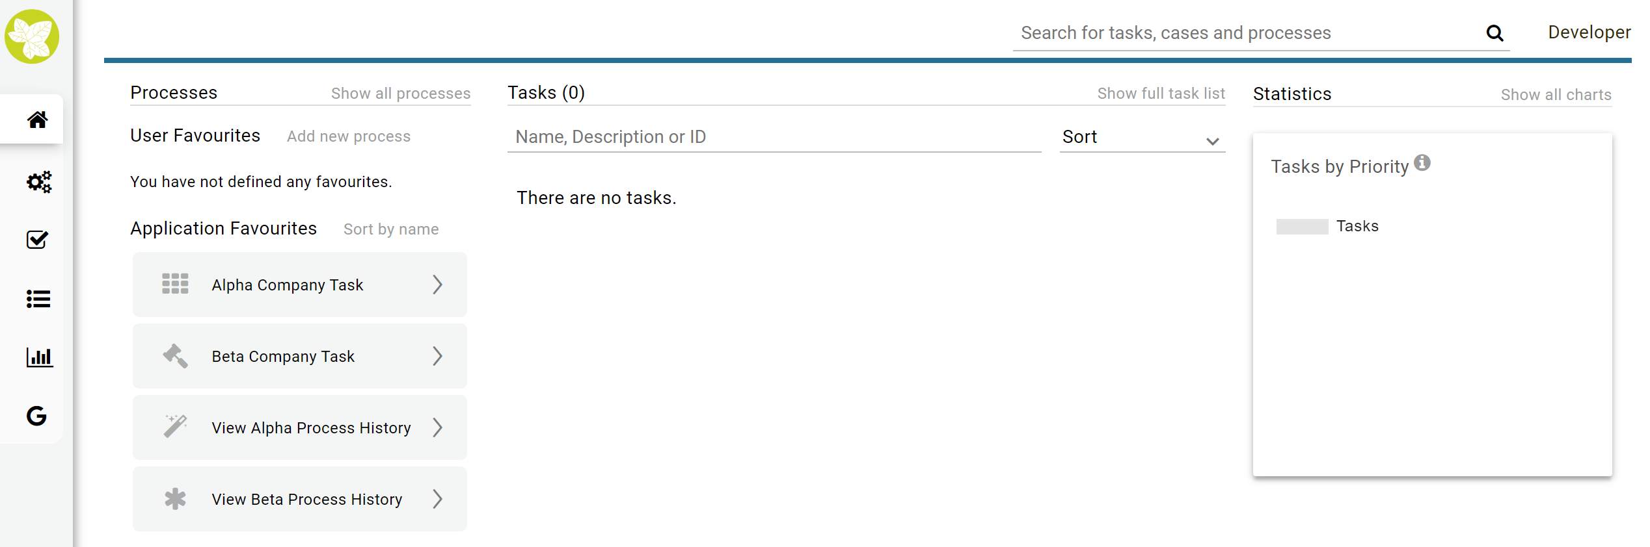
Task: Click Sort by name link
Action: (391, 229)
